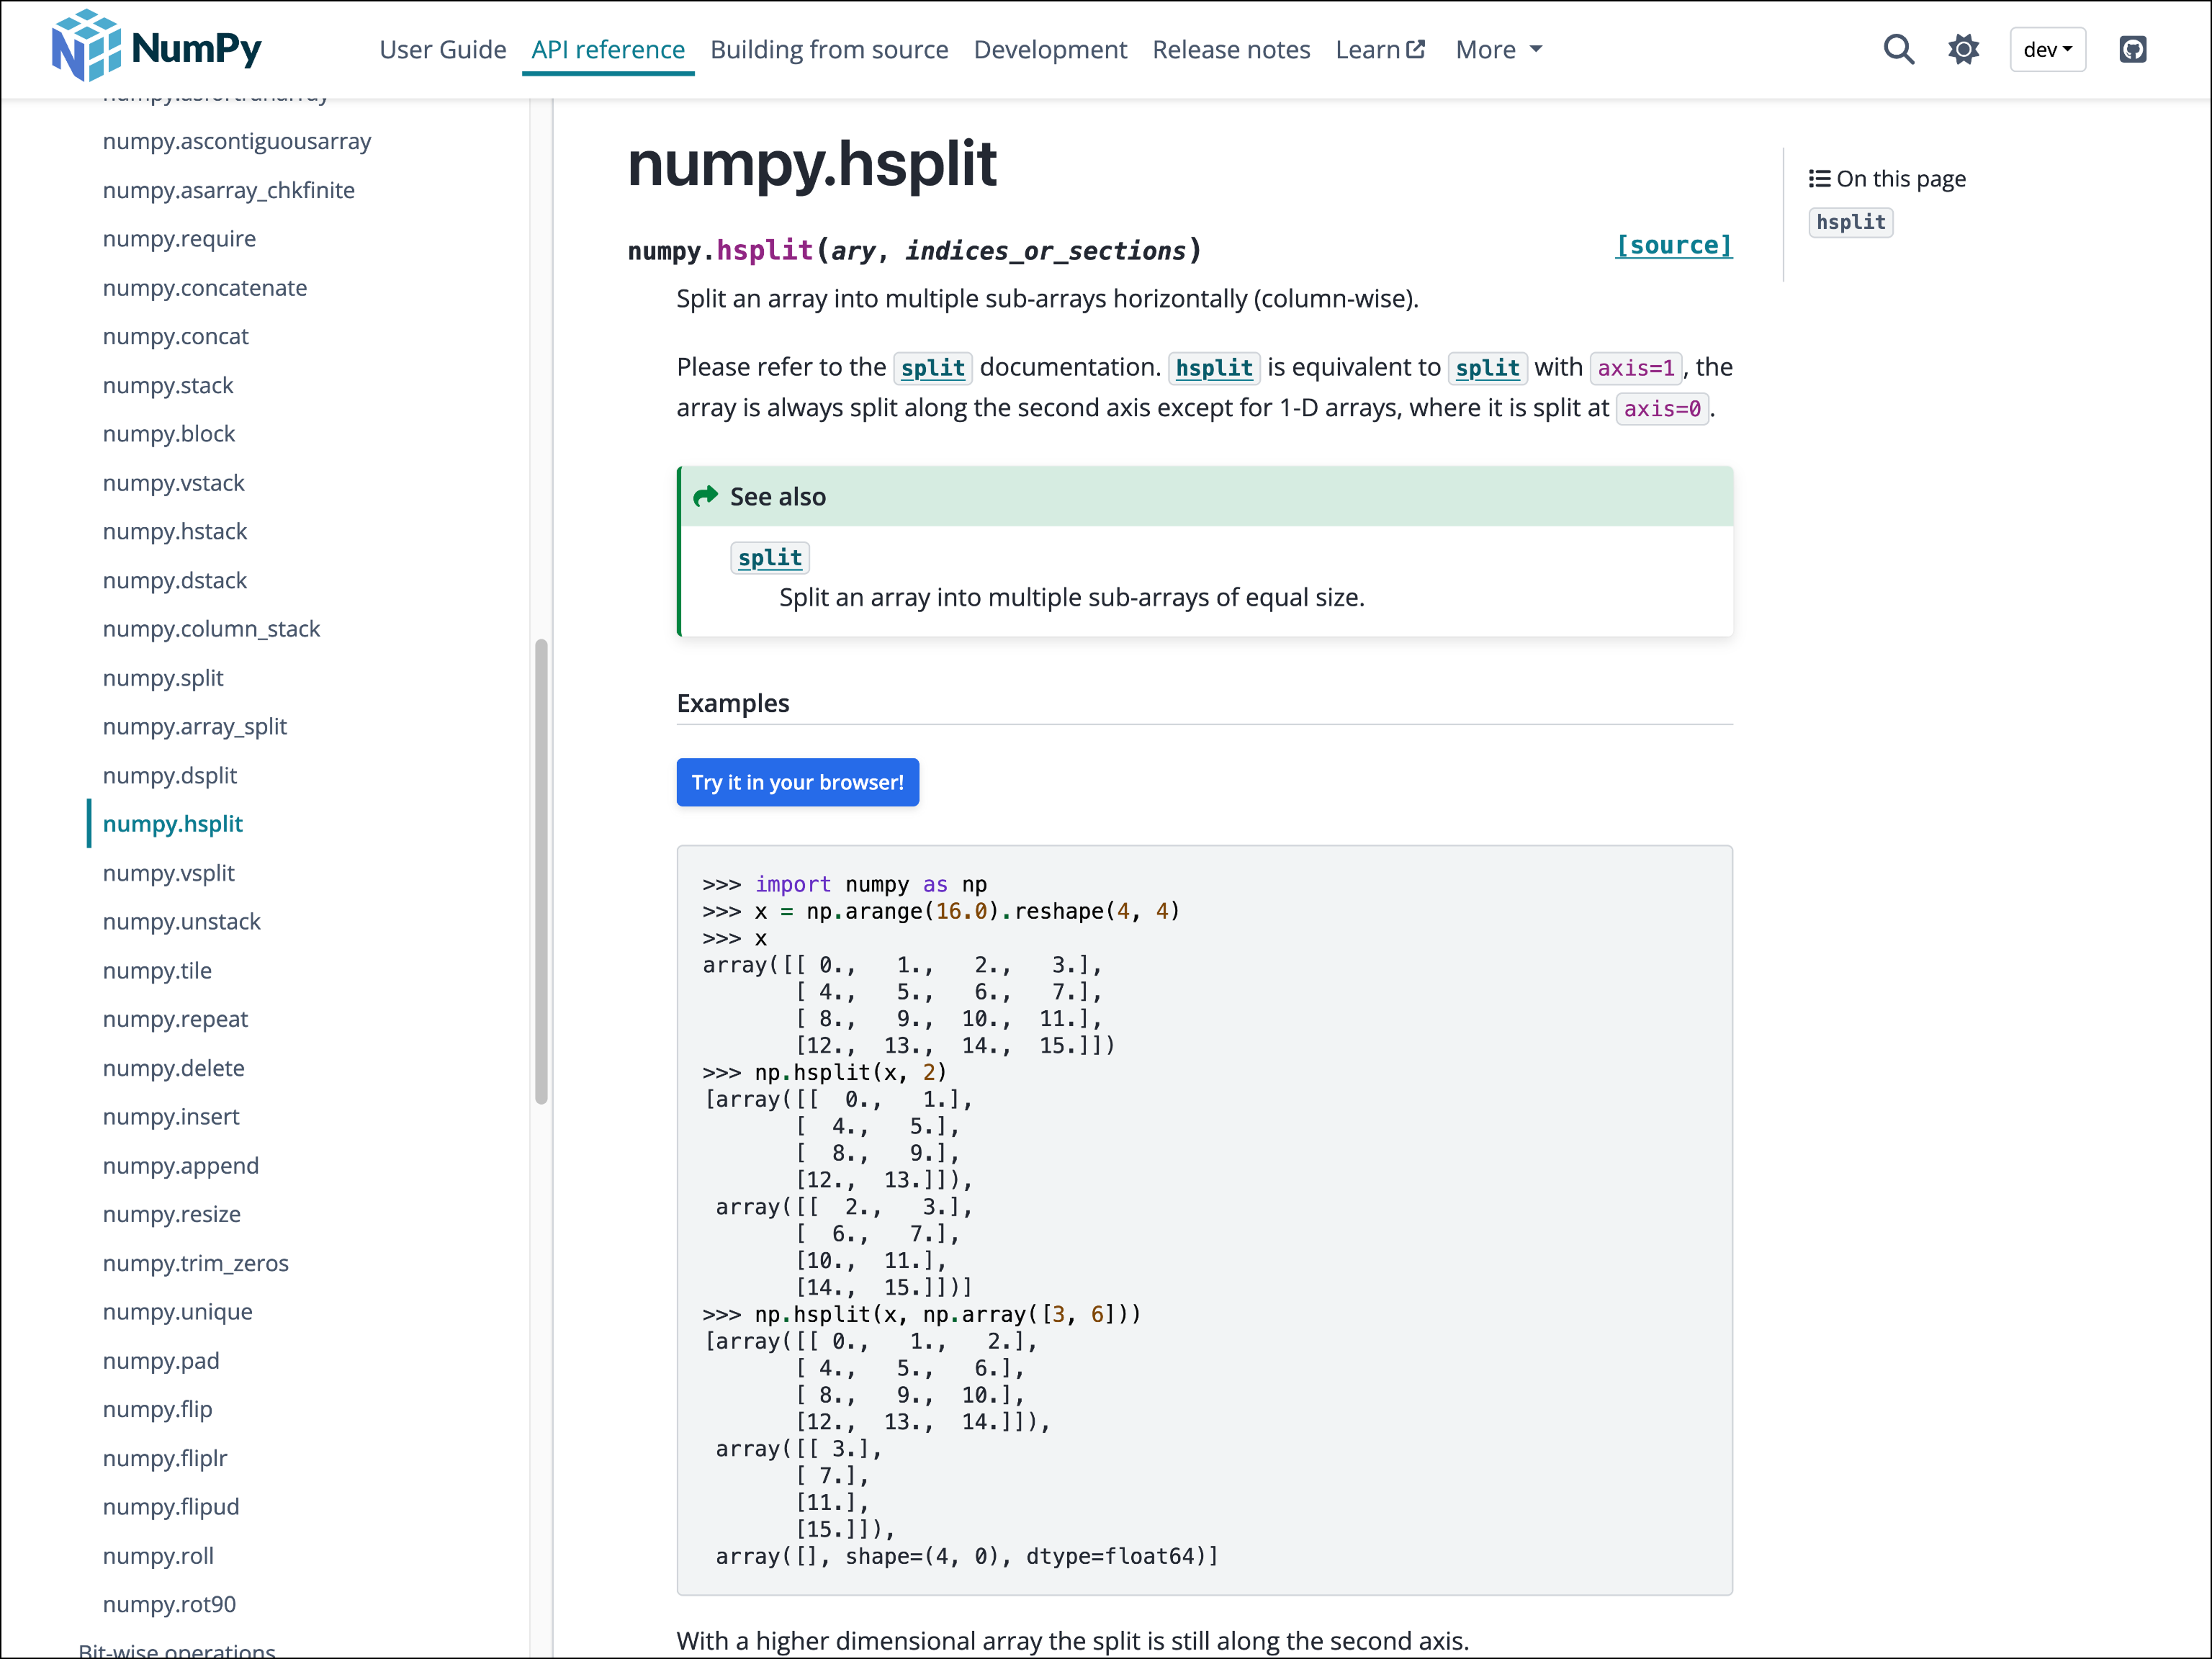Open numpy.column_stack in sidebar

coord(212,629)
